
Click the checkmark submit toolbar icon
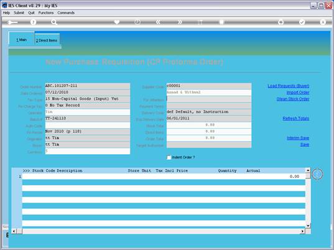click(302, 22)
